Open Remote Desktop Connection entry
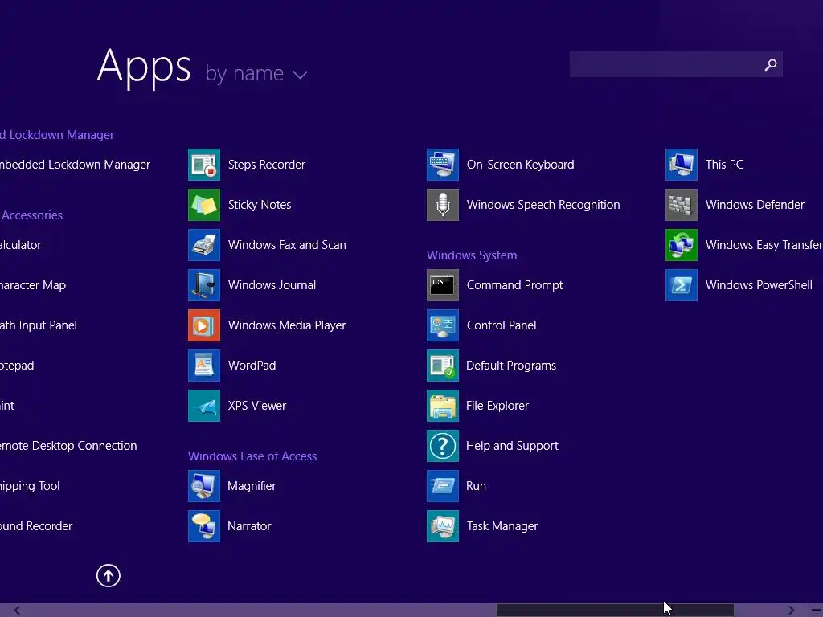Viewport: 823px width, 617px height. point(68,446)
